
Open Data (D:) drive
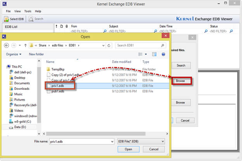(20, 127)
